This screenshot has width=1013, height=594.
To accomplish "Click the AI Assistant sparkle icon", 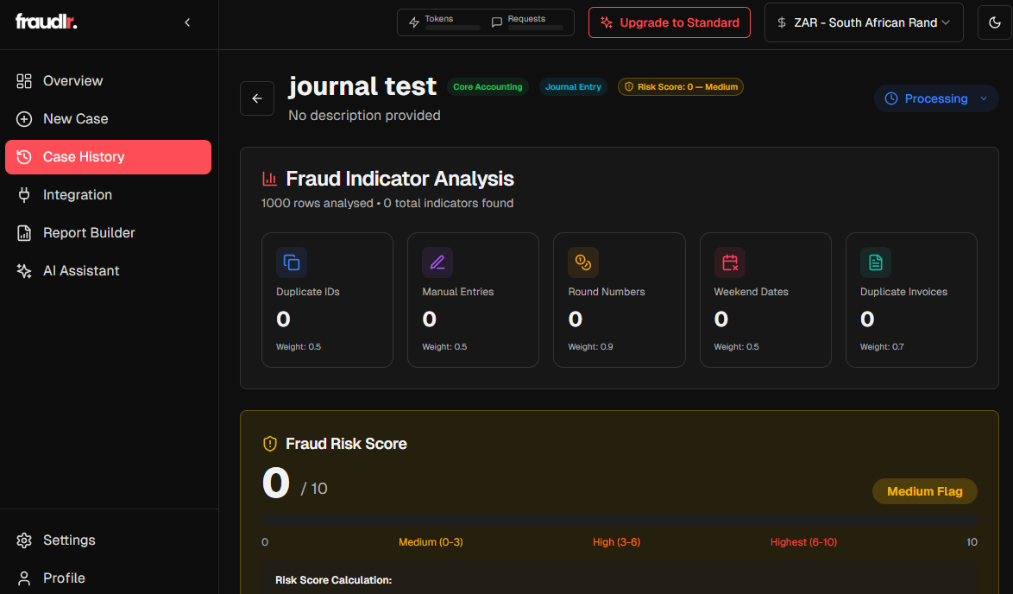I will [24, 271].
